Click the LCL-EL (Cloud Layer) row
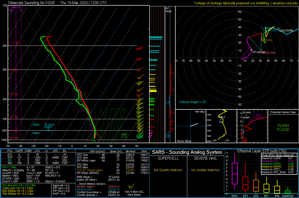This screenshot has width=299, height=198. tap(113, 170)
